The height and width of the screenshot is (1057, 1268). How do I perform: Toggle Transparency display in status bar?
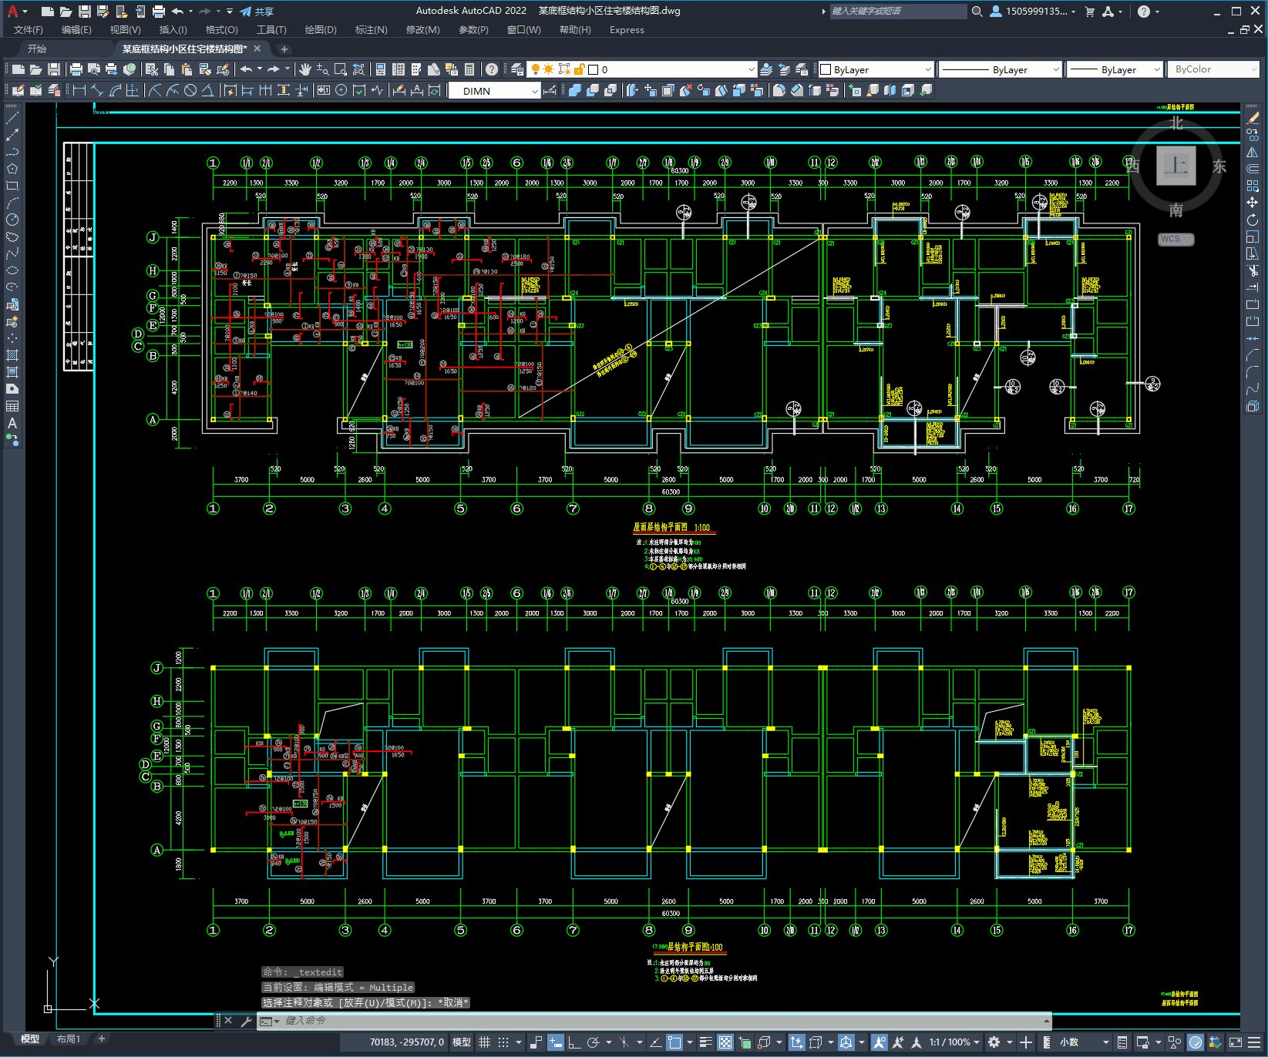(725, 1042)
